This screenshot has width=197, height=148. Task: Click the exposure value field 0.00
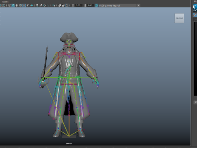78,5
